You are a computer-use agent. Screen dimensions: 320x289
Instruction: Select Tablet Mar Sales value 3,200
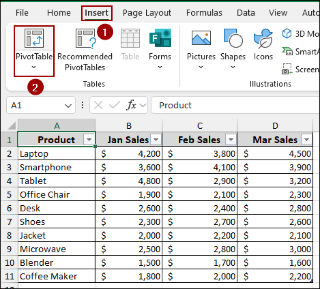click(x=275, y=181)
